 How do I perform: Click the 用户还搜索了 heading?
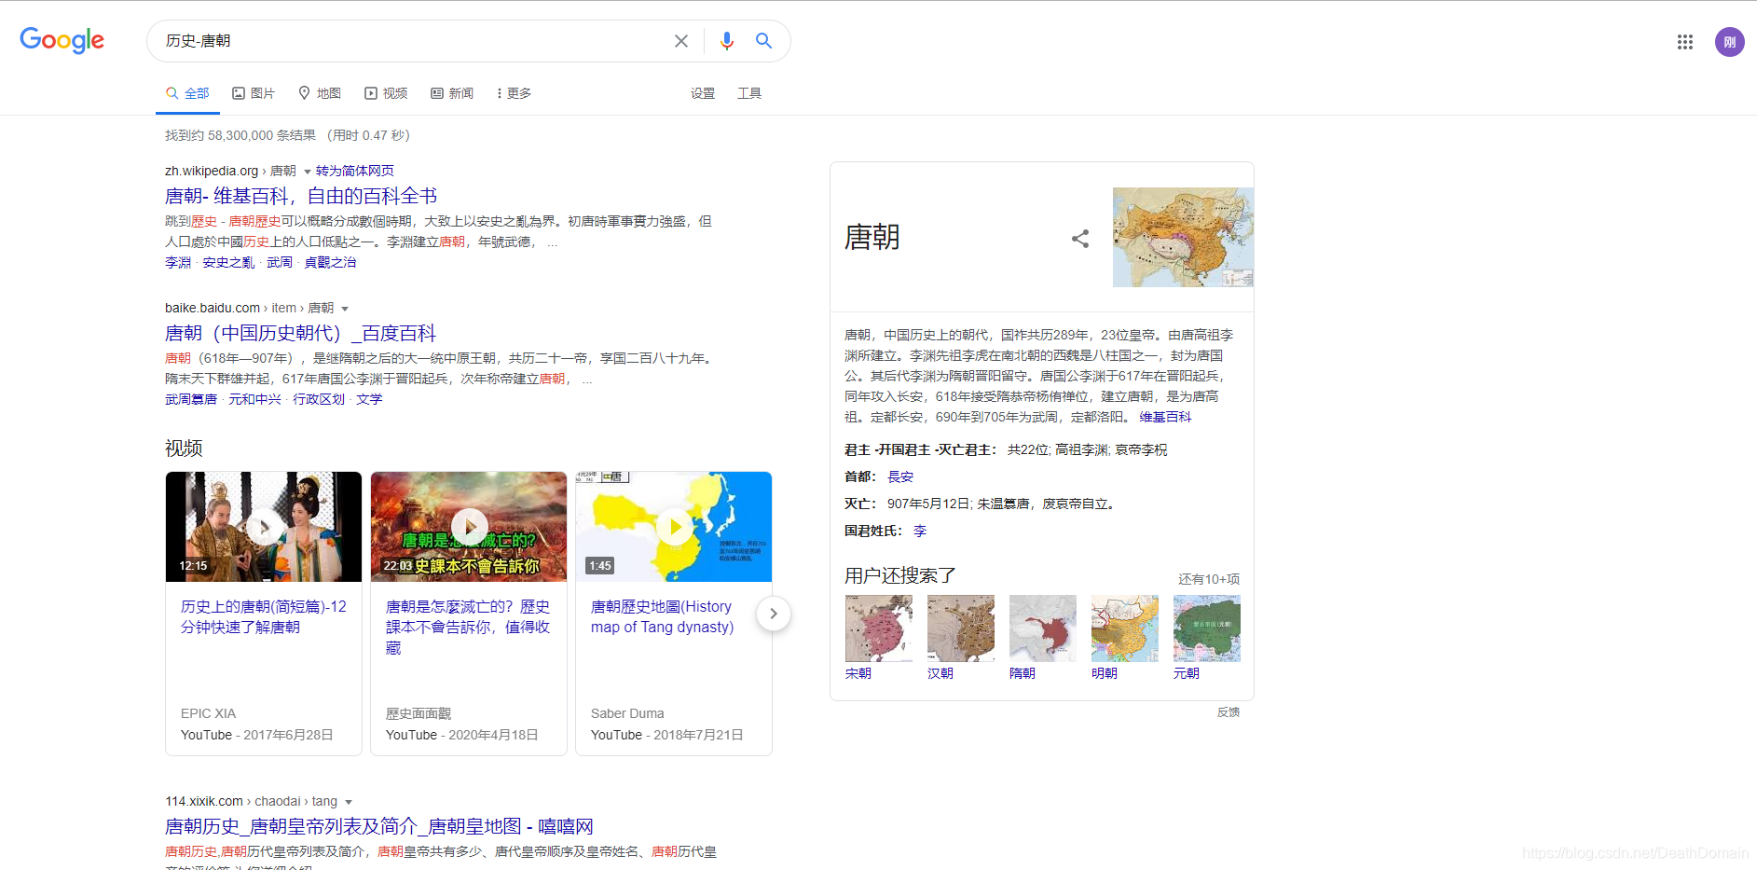click(x=900, y=575)
